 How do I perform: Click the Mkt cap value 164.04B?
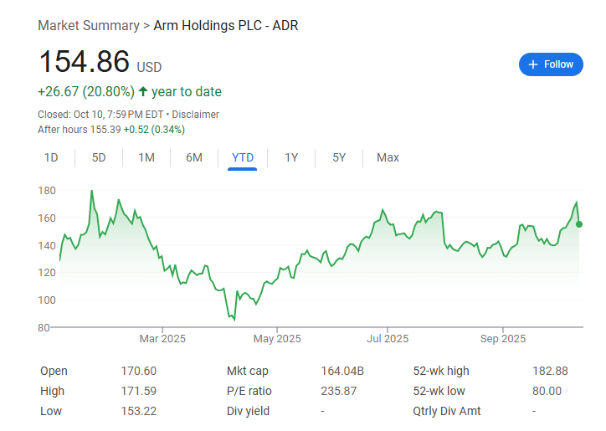[x=343, y=371]
